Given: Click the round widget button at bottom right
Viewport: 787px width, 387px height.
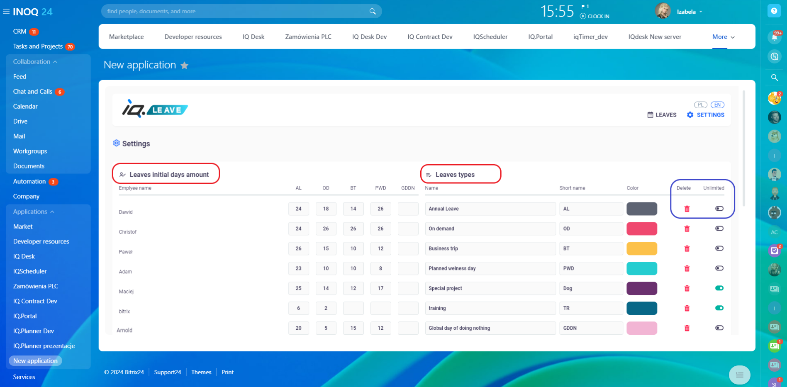Looking at the screenshot, I should (739, 375).
